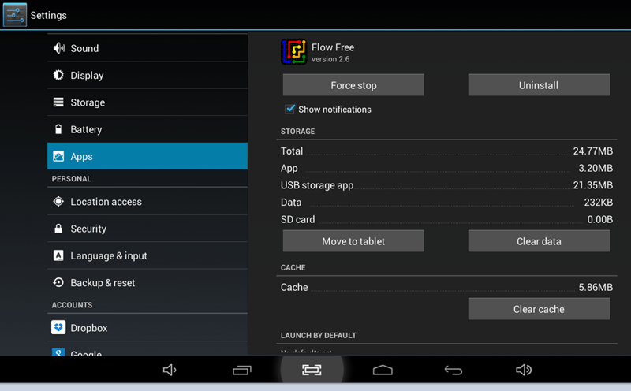Click the Flow Free app name
Image resolution: width=631 pixels, height=391 pixels.
coord(333,47)
